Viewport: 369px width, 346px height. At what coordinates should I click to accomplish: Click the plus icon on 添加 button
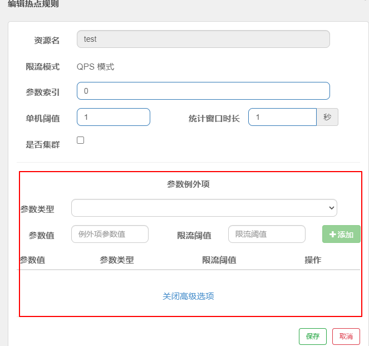coord(333,235)
